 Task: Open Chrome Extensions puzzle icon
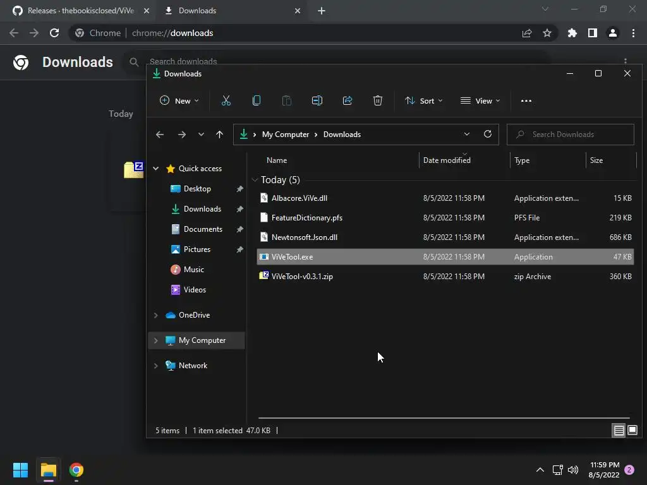coord(572,33)
